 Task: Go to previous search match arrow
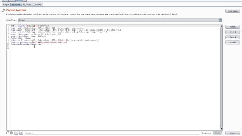(x=16, y=133)
